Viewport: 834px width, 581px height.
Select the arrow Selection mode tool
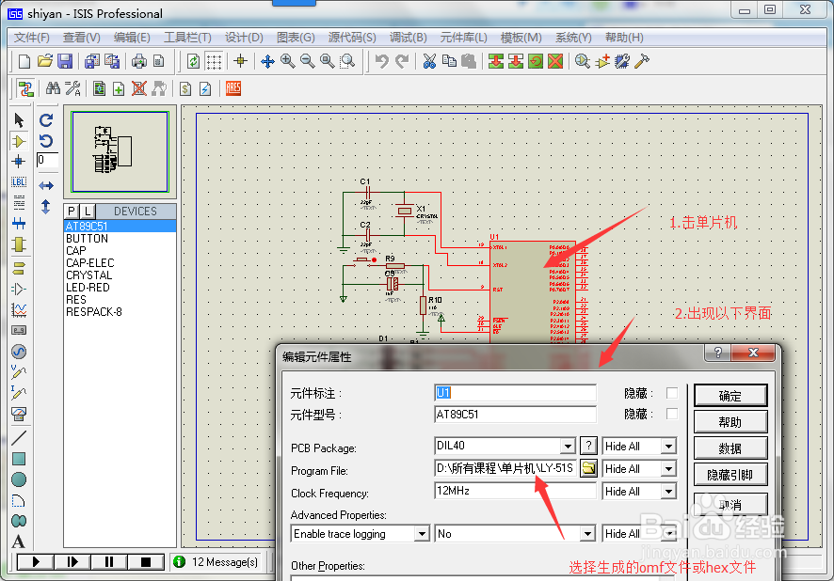pyautogui.click(x=19, y=120)
